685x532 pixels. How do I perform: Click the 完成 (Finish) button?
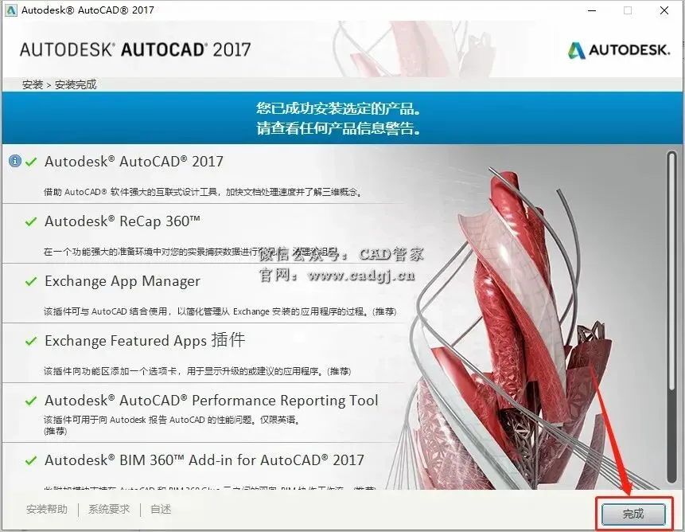tap(633, 514)
